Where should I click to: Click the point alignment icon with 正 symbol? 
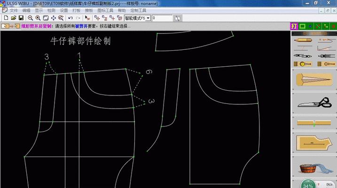(105, 18)
